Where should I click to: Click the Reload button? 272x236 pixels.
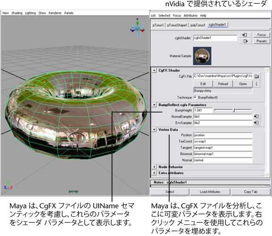(223, 84)
